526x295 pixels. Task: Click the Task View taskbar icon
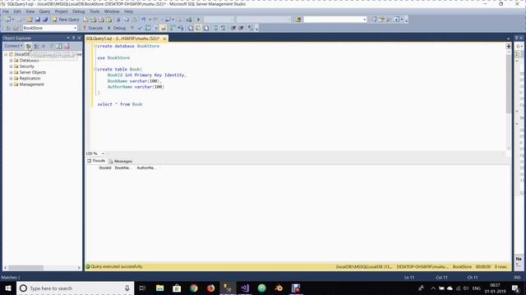(142, 288)
